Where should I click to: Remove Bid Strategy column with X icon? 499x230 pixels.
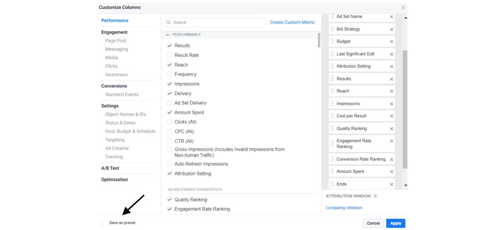391,29
